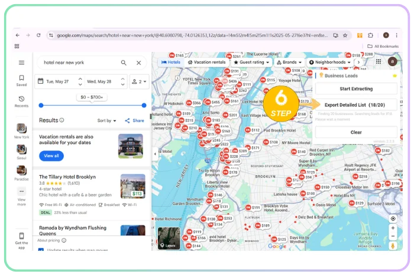Open Street View pegman
This screenshot has height=278, width=414.
click(x=393, y=246)
